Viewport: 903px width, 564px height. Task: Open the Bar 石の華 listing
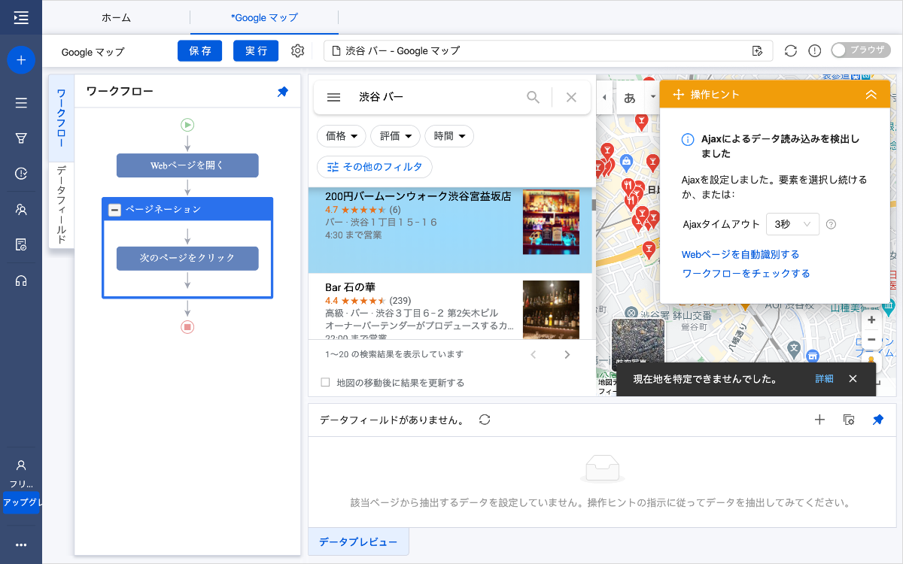pos(450,306)
